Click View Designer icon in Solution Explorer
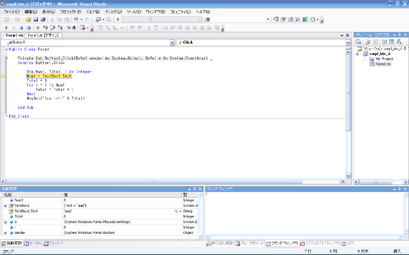Screen dimensions: 409x255 391,41
